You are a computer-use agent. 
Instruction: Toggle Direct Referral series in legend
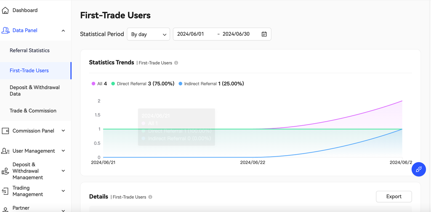pos(131,84)
